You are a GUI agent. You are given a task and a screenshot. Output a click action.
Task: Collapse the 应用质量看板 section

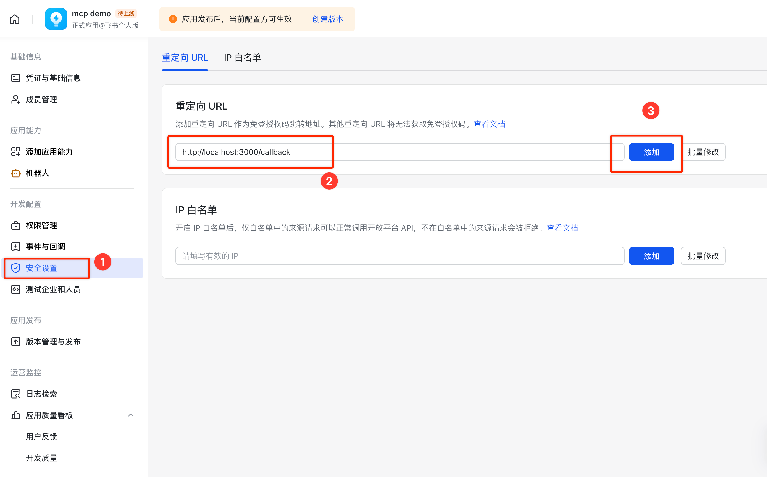(x=131, y=415)
